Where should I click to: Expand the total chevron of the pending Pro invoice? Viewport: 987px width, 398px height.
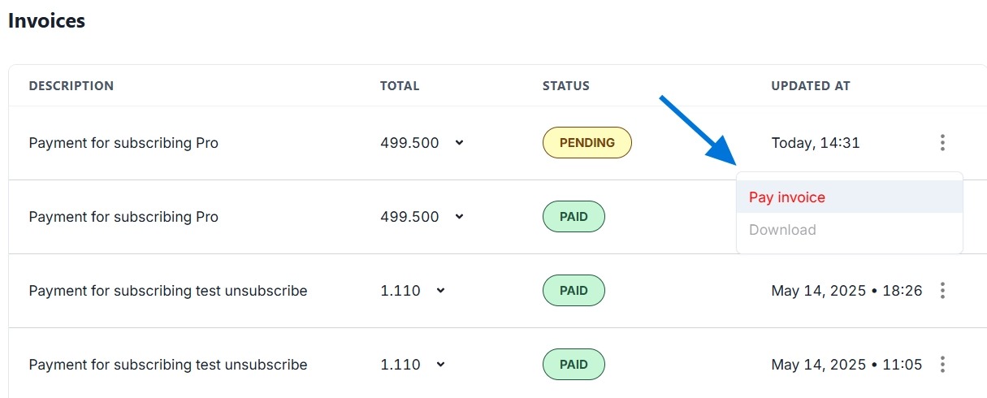tap(459, 143)
